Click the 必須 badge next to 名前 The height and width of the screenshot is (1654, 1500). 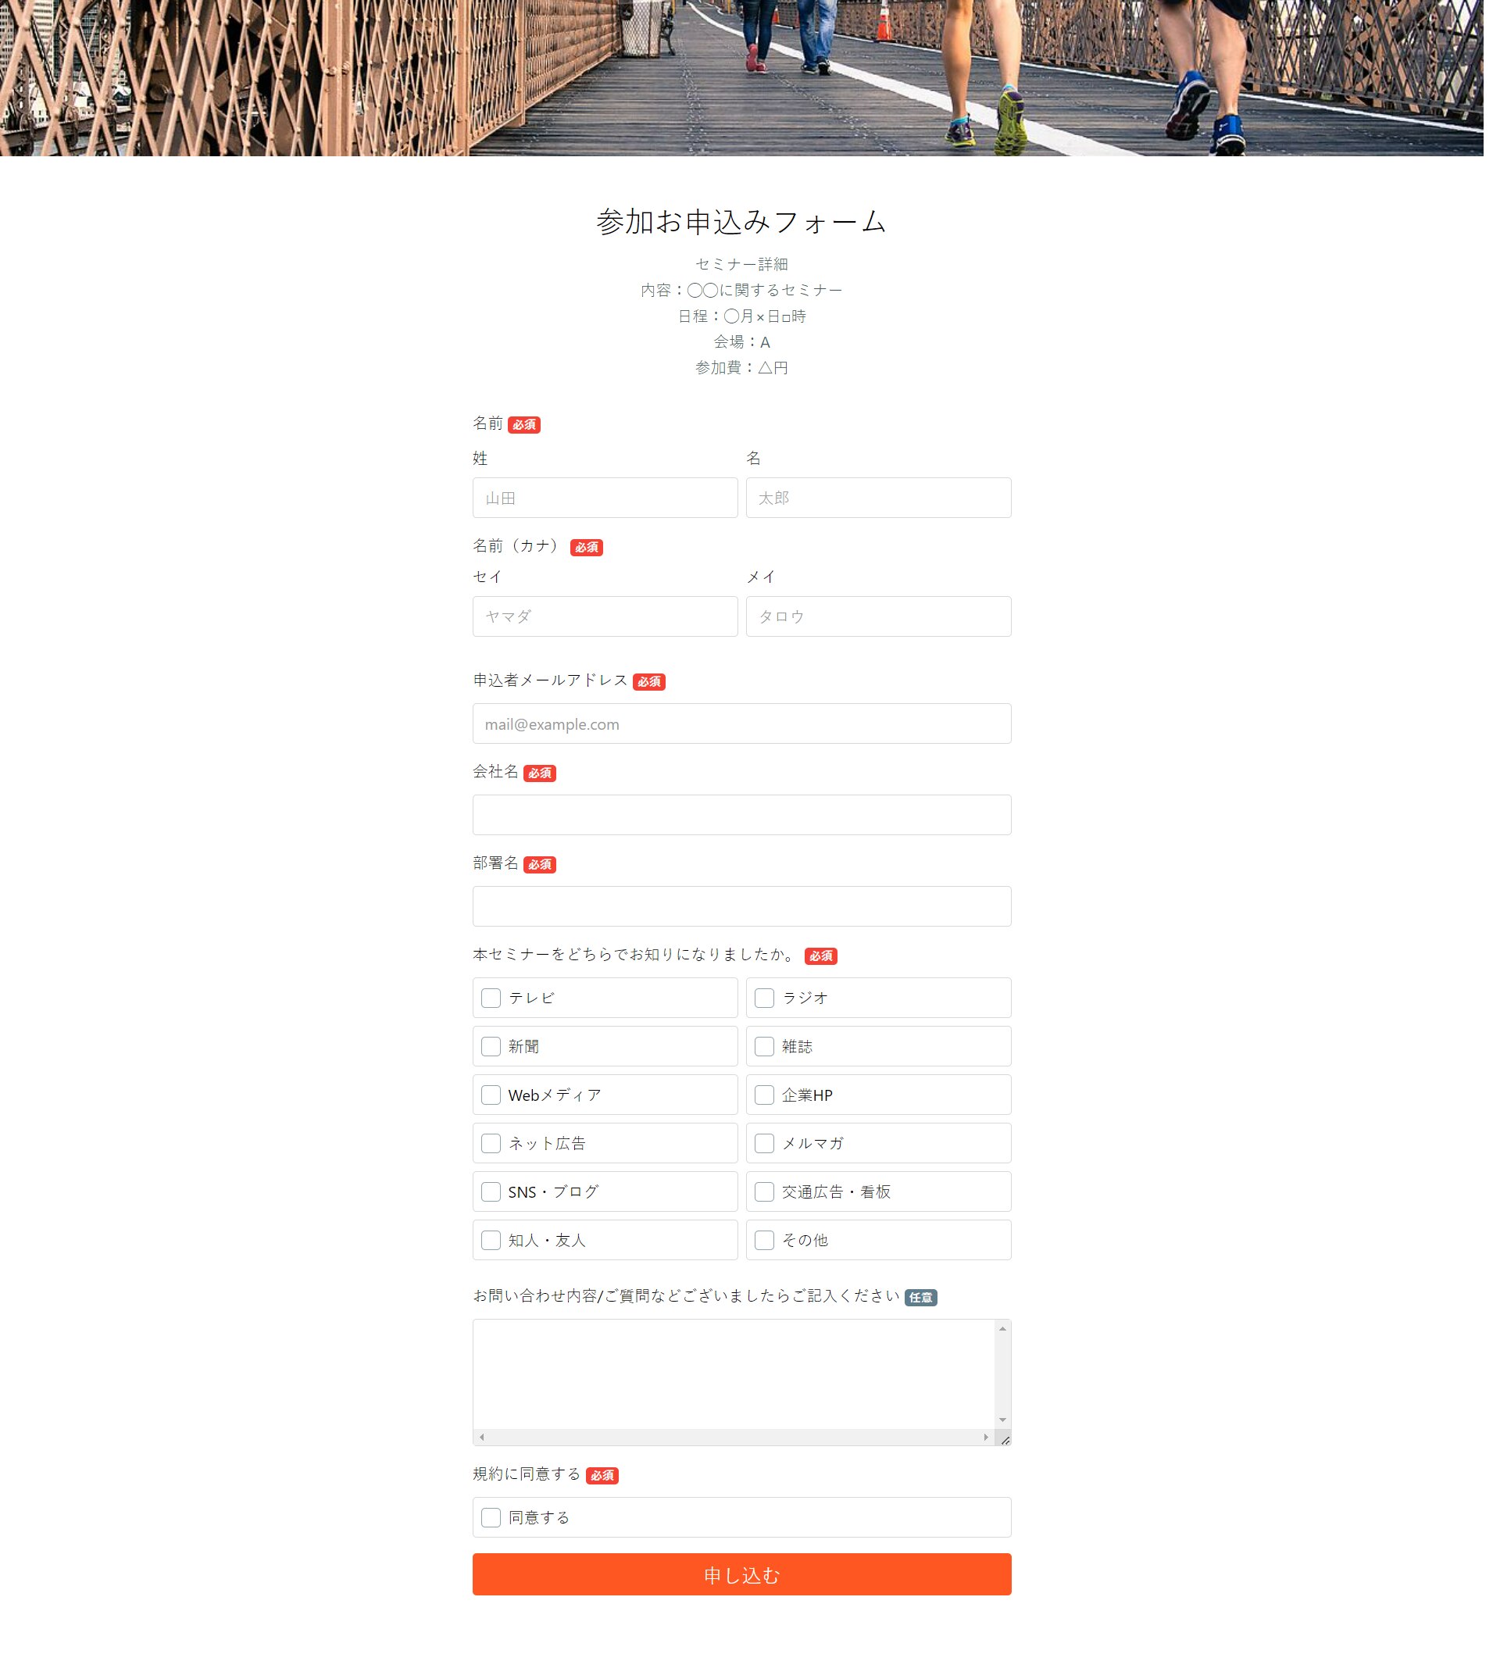(523, 425)
